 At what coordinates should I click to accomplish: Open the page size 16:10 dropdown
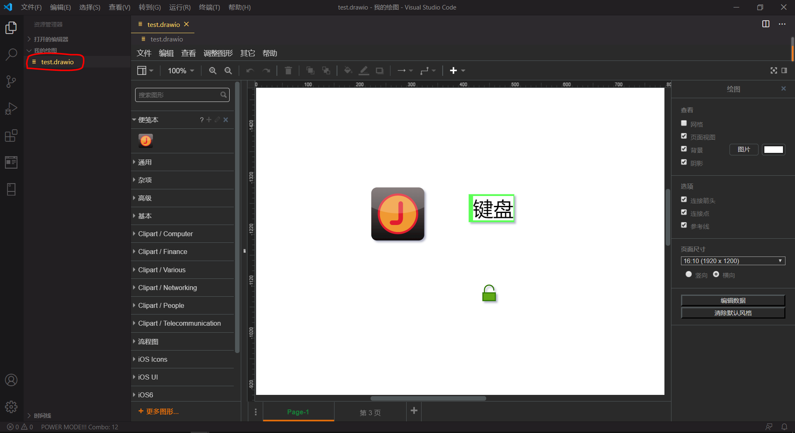tap(733, 261)
